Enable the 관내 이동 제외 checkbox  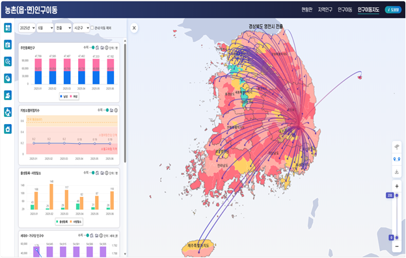92,28
